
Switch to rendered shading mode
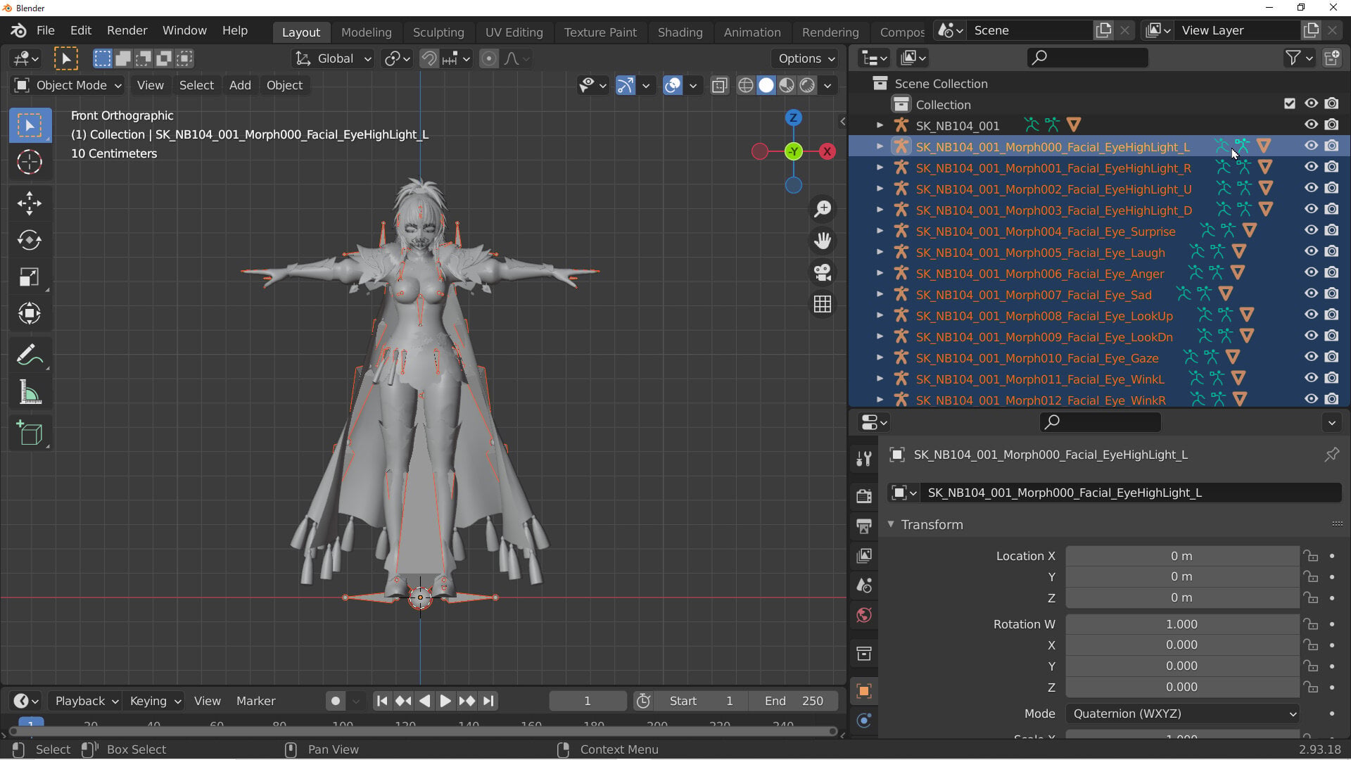(x=807, y=86)
